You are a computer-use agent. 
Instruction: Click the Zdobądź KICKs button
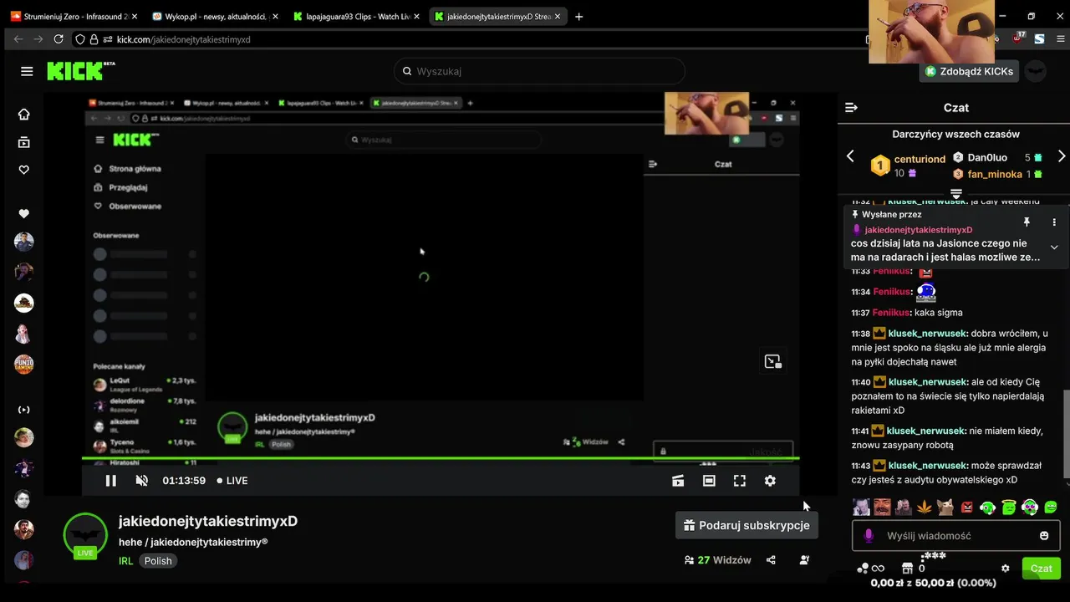tap(969, 71)
